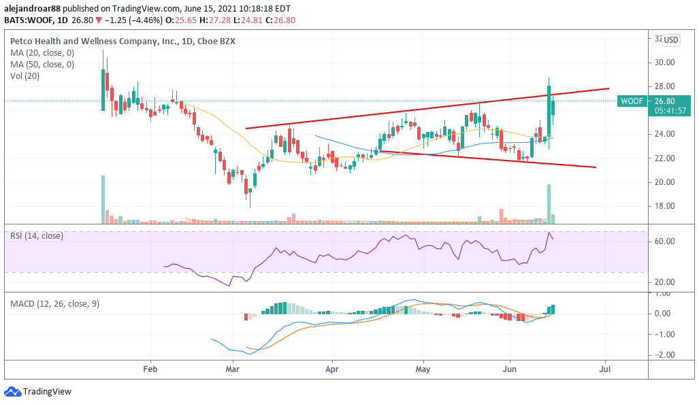Select the lower red trendline
Viewport: 699px width, 404px height.
pos(487,159)
